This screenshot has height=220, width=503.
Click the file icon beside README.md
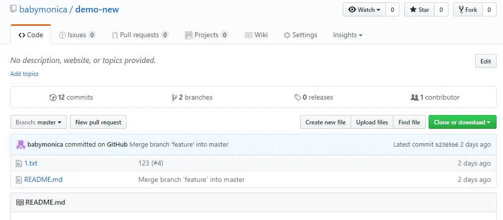(x=19, y=180)
